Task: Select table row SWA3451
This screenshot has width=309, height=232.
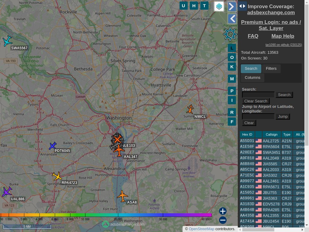Action: (272, 152)
